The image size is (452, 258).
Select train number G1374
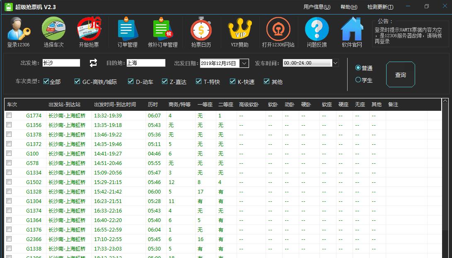pos(34,210)
